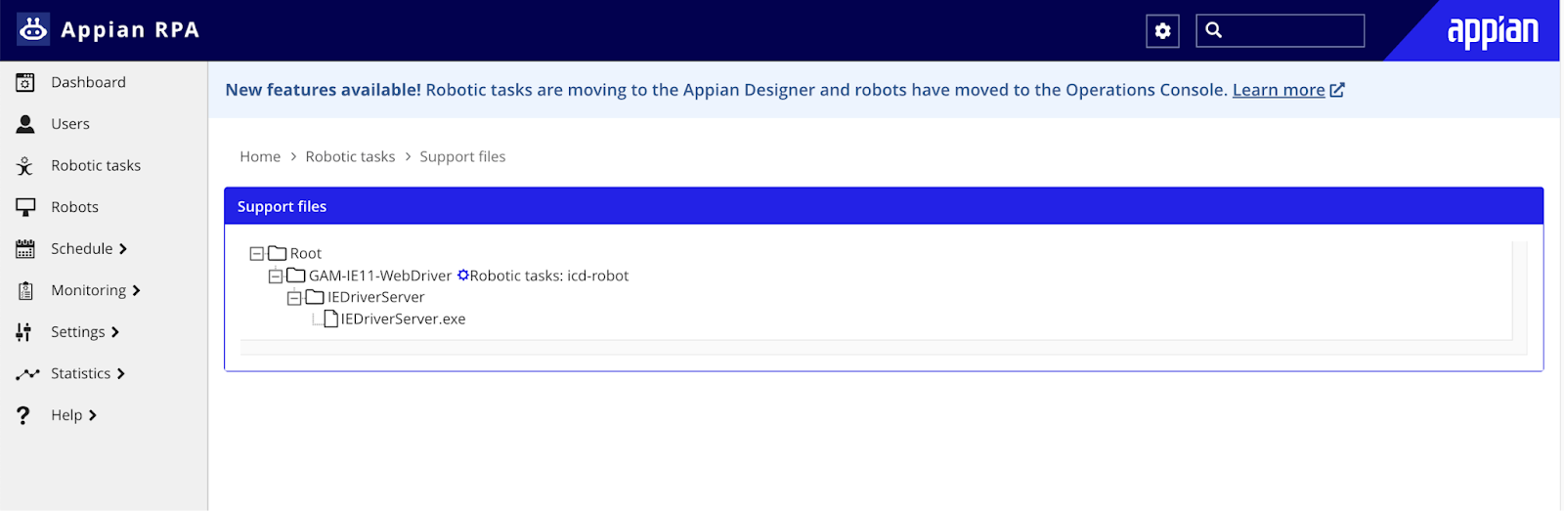The image size is (1564, 511).
Task: Click the IEDriverServer.exe file icon
Action: [x=331, y=319]
